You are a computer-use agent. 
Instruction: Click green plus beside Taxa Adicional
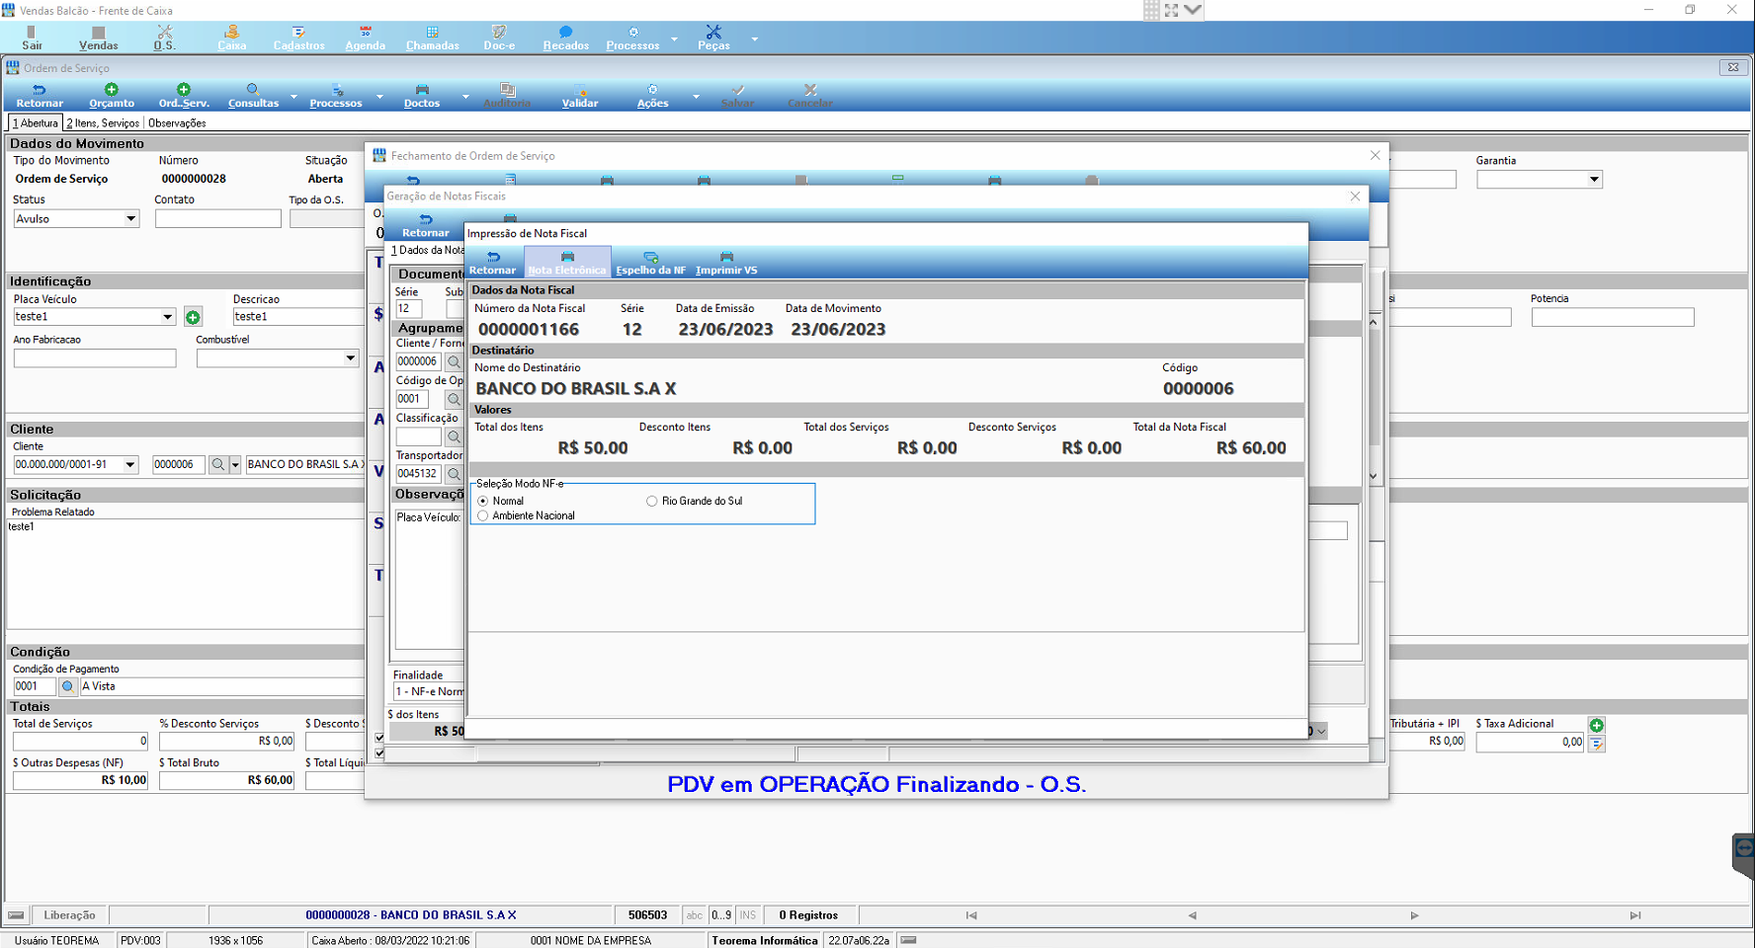click(1596, 725)
